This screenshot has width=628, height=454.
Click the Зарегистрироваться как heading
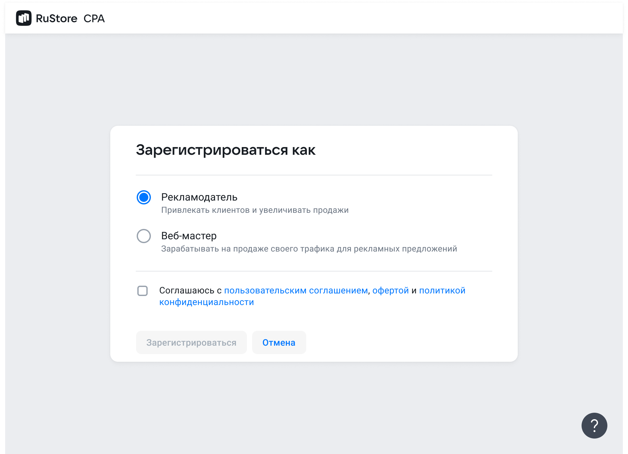click(x=225, y=150)
